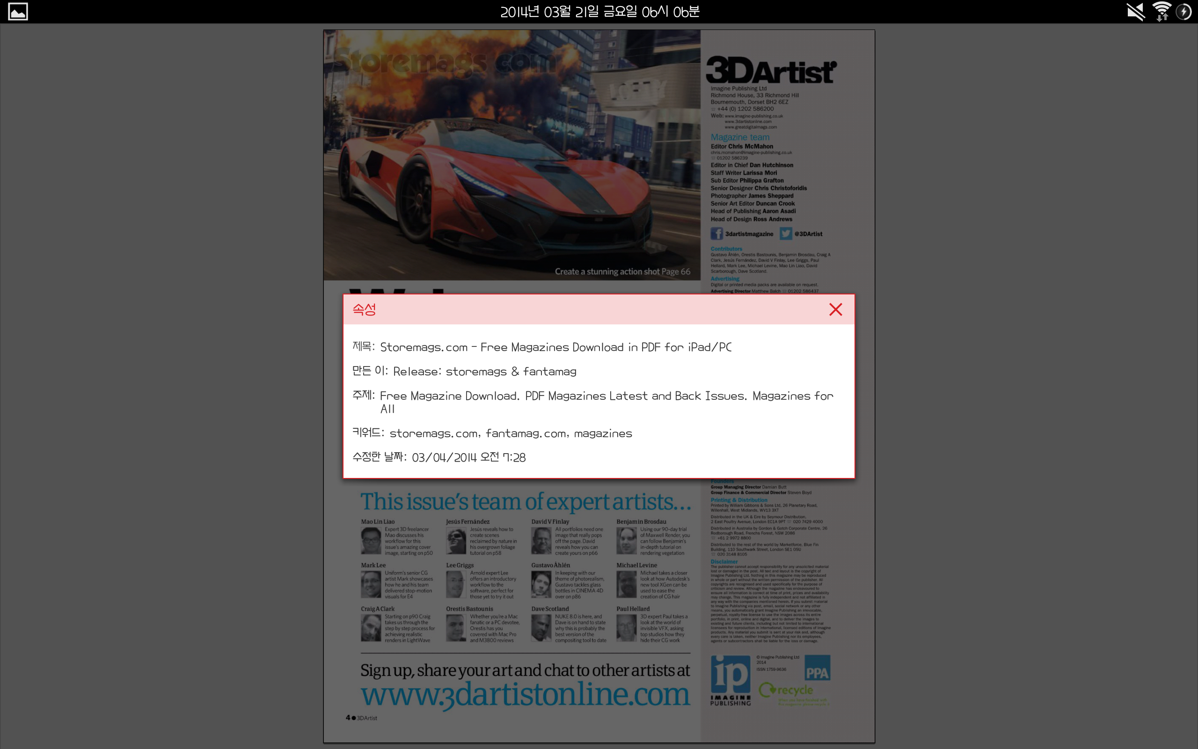Click the muted speaker status icon
The width and height of the screenshot is (1198, 749).
click(1136, 11)
